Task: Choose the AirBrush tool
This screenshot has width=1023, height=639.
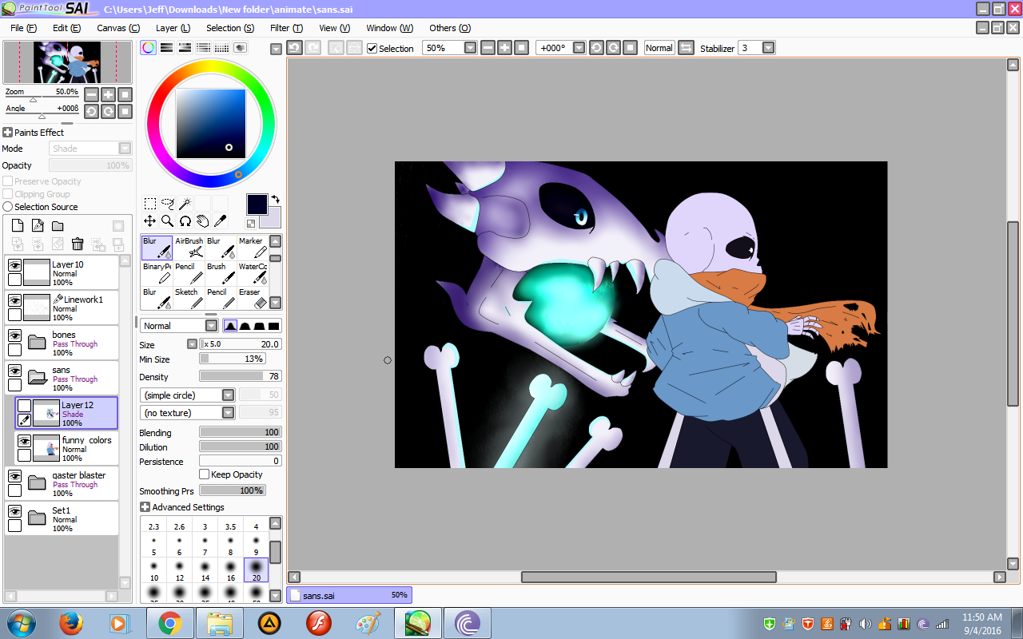Action: 189,248
